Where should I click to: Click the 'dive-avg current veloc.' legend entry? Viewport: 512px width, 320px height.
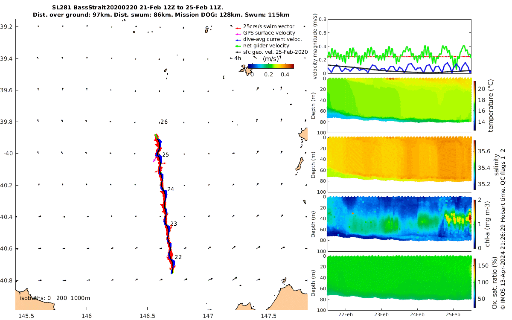click(x=269, y=39)
